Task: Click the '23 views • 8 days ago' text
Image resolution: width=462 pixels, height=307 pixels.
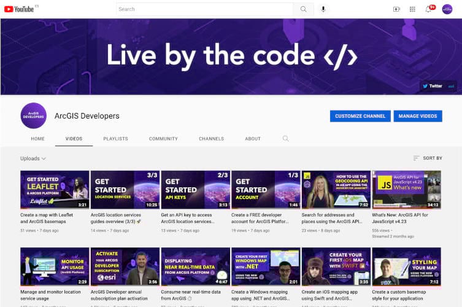Action: coord(321,231)
